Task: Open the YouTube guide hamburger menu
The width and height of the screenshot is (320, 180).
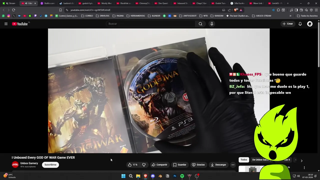Action: pyautogui.click(x=6, y=24)
